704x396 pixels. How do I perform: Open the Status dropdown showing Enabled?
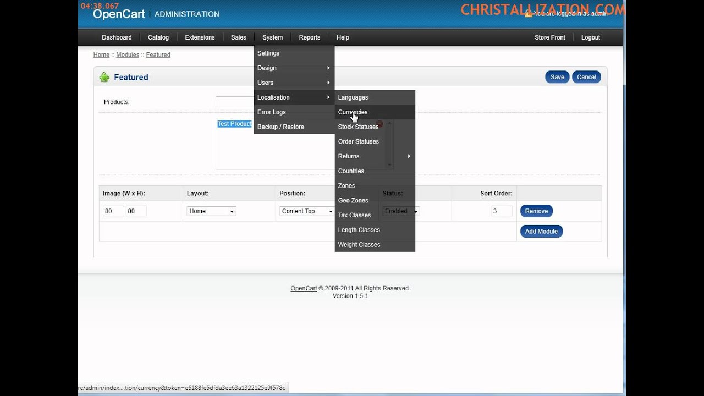pos(401,211)
